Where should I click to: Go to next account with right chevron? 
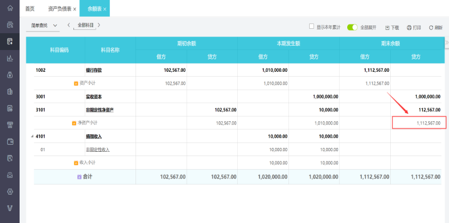click(x=99, y=25)
